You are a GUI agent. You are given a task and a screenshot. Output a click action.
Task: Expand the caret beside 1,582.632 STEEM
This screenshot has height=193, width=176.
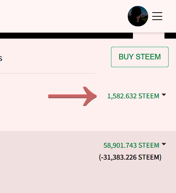[x=164, y=95]
